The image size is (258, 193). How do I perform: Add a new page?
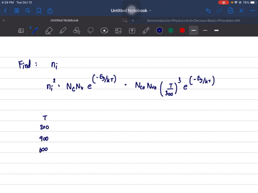[x=230, y=11]
